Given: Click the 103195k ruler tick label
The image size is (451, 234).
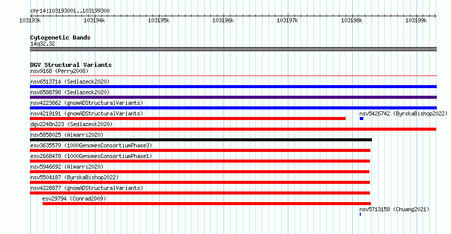Looking at the screenshot, I should pyautogui.click(x=159, y=20).
